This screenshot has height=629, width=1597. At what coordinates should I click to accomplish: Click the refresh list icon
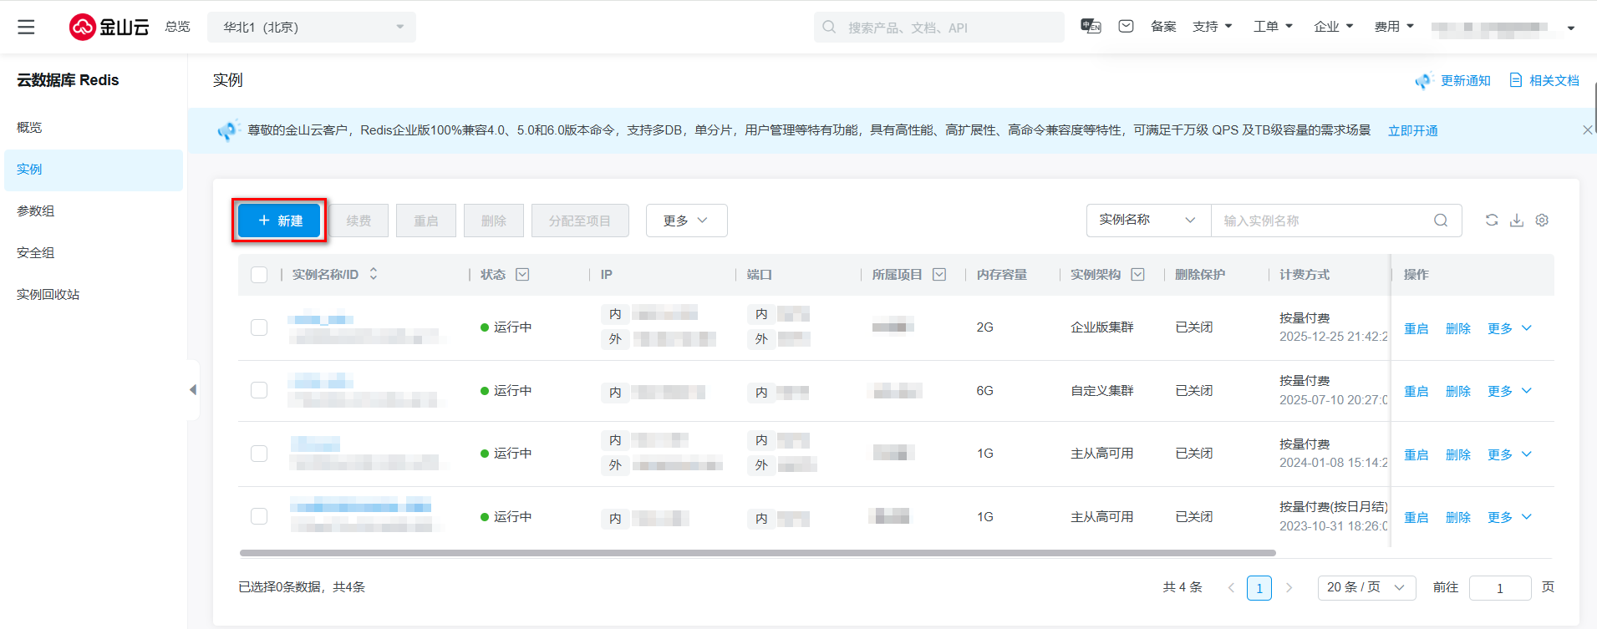tap(1491, 221)
